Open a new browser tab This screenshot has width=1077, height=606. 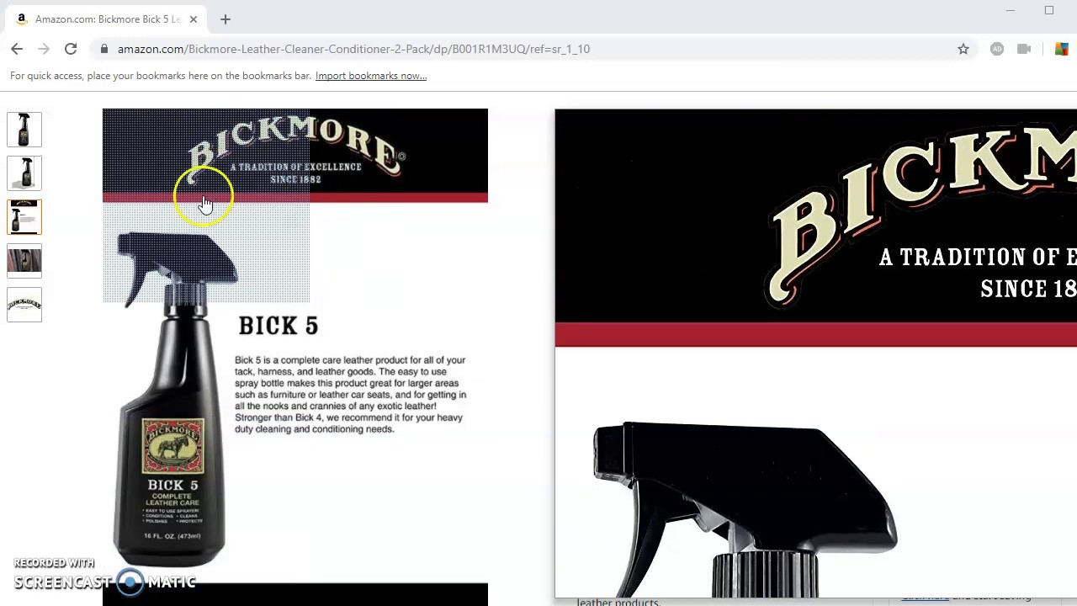(225, 19)
